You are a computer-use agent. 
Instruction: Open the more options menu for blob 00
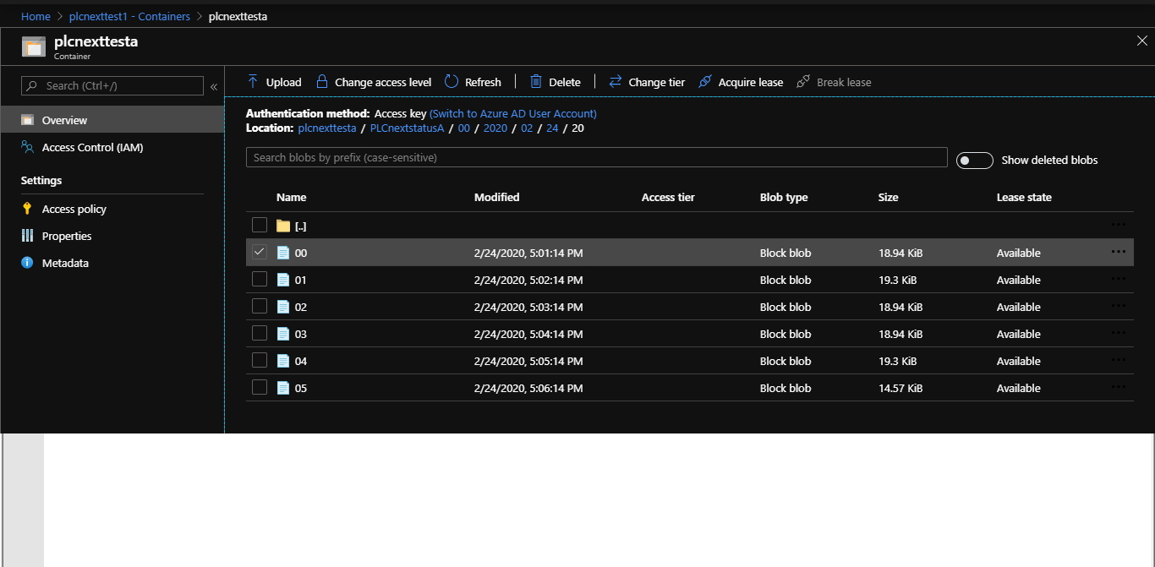(x=1119, y=252)
